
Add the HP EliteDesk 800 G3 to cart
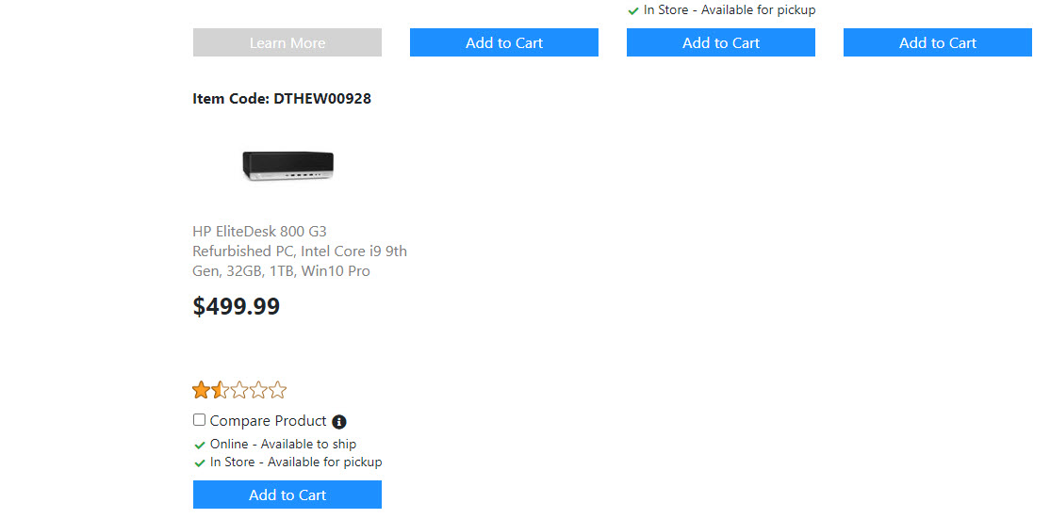[287, 495]
